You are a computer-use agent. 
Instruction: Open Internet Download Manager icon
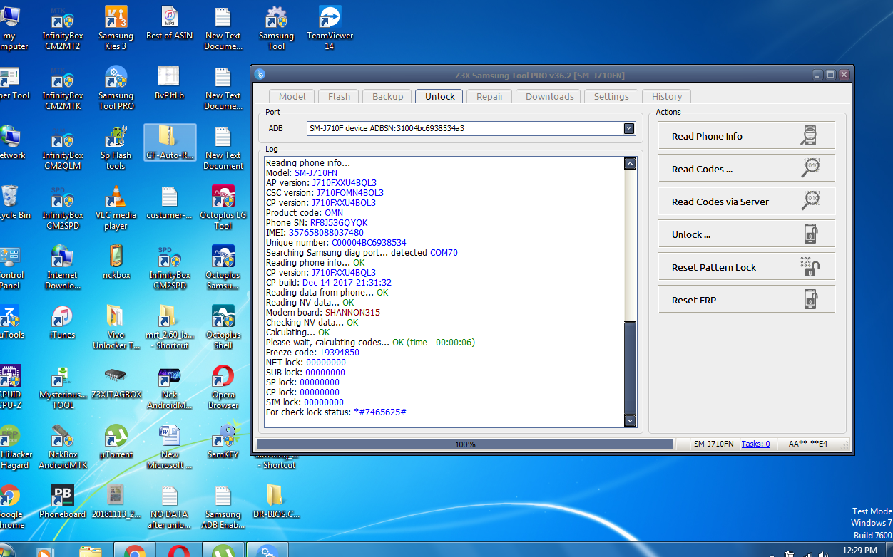tap(62, 268)
